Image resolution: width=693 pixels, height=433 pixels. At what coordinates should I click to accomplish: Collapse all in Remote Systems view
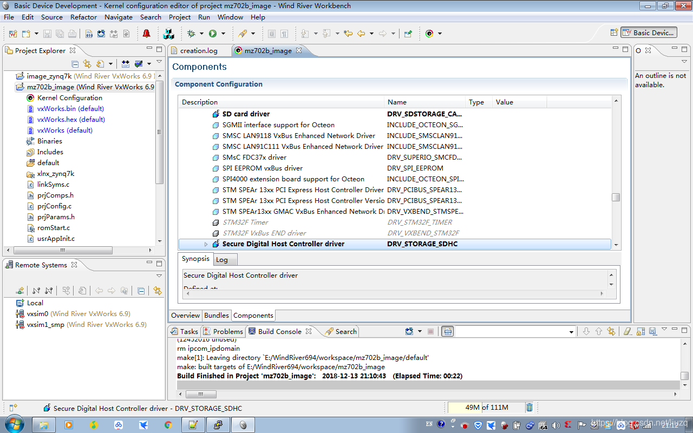coord(141,291)
